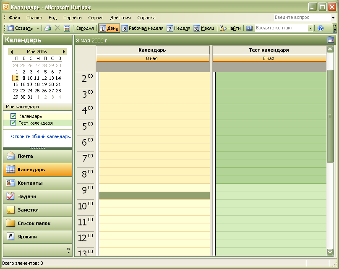Image resolution: width=339 pixels, height=269 pixels.
Task: Expand the contact field dropdown arrow
Action: (310, 28)
